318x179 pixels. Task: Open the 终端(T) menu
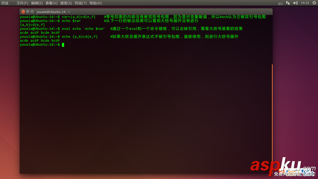pyautogui.click(x=81, y=3)
